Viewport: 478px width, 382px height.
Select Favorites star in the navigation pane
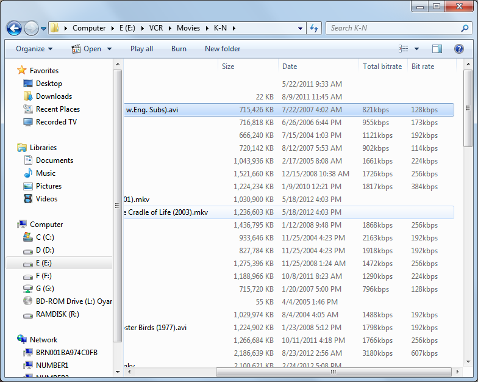(x=22, y=70)
